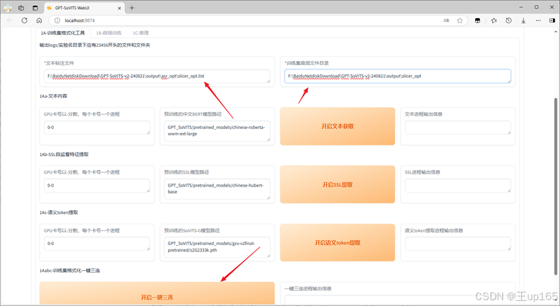Click the 1Aabc-训练集格式化一键三连 heading
Viewport: 560px width, 306px height.
70,270
